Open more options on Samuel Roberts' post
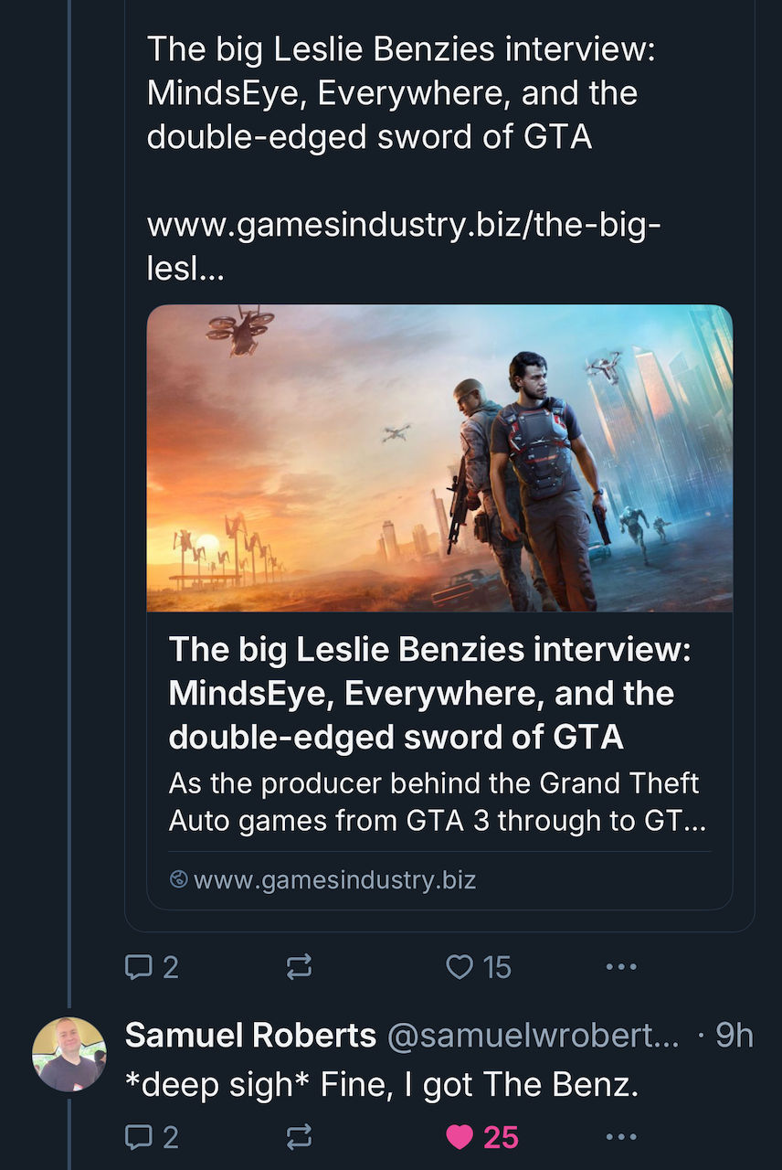The height and width of the screenshot is (1170, 782). [x=621, y=1137]
